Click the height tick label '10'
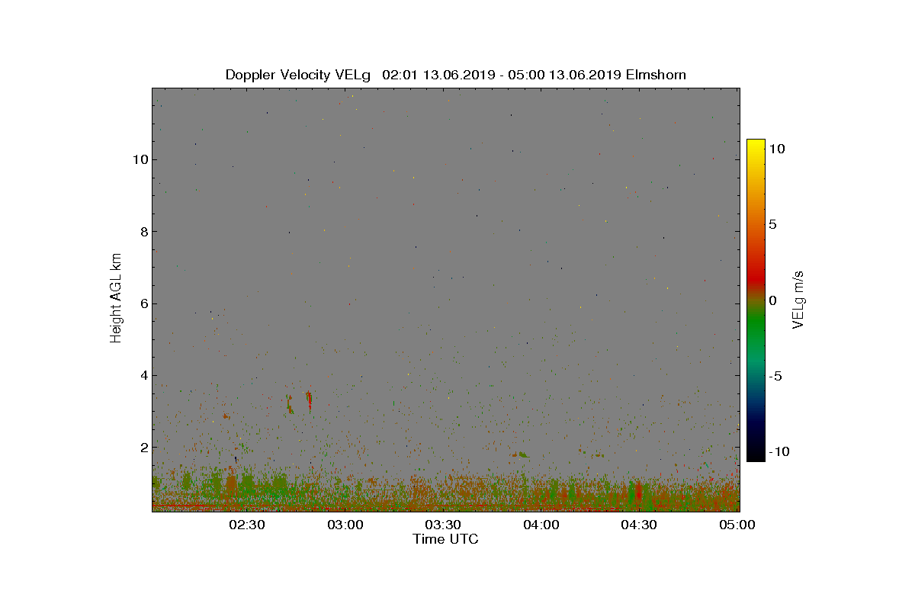 tap(140, 159)
